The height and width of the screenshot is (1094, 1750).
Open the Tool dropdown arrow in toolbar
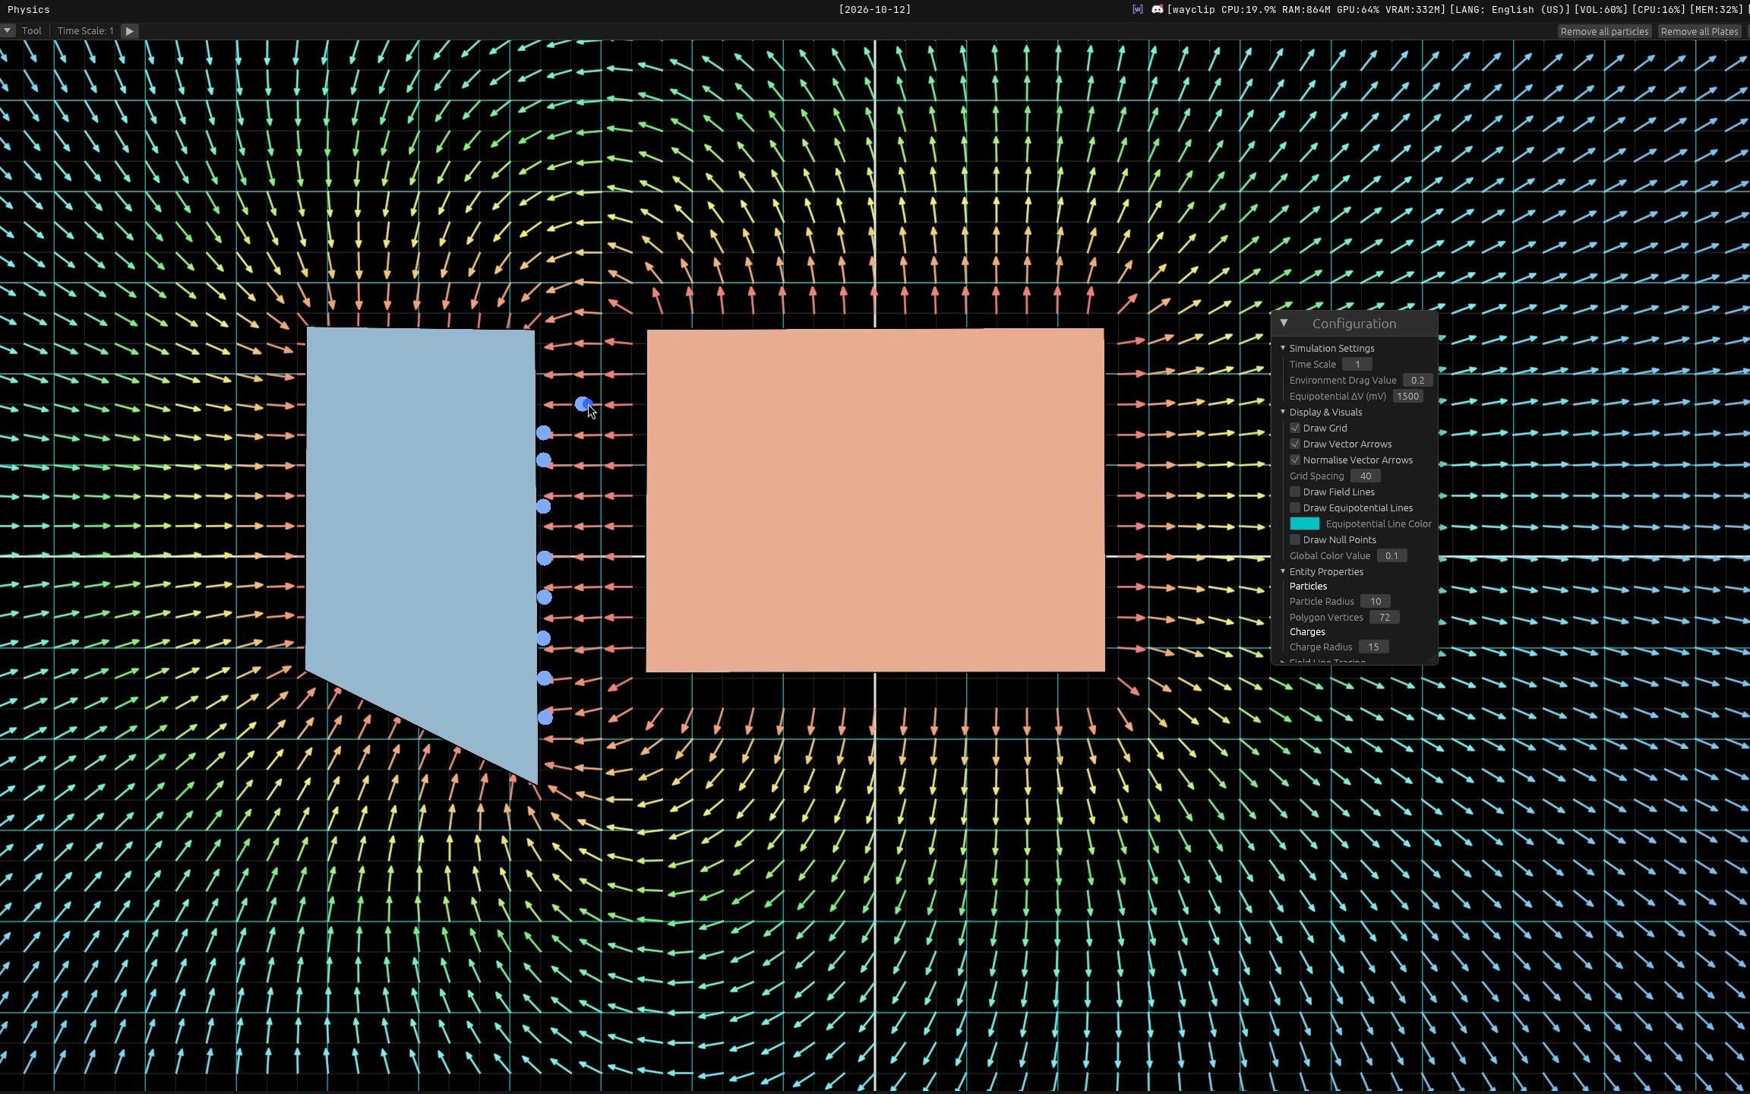tap(7, 30)
